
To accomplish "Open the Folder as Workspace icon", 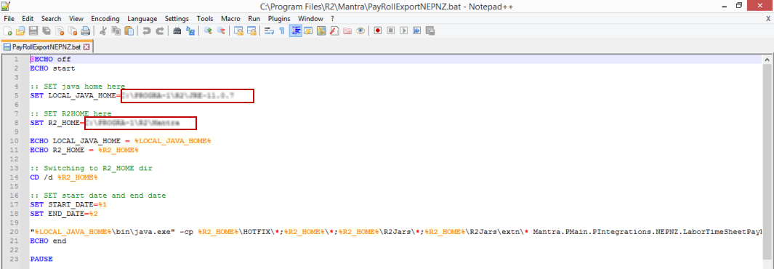I will [x=347, y=31].
